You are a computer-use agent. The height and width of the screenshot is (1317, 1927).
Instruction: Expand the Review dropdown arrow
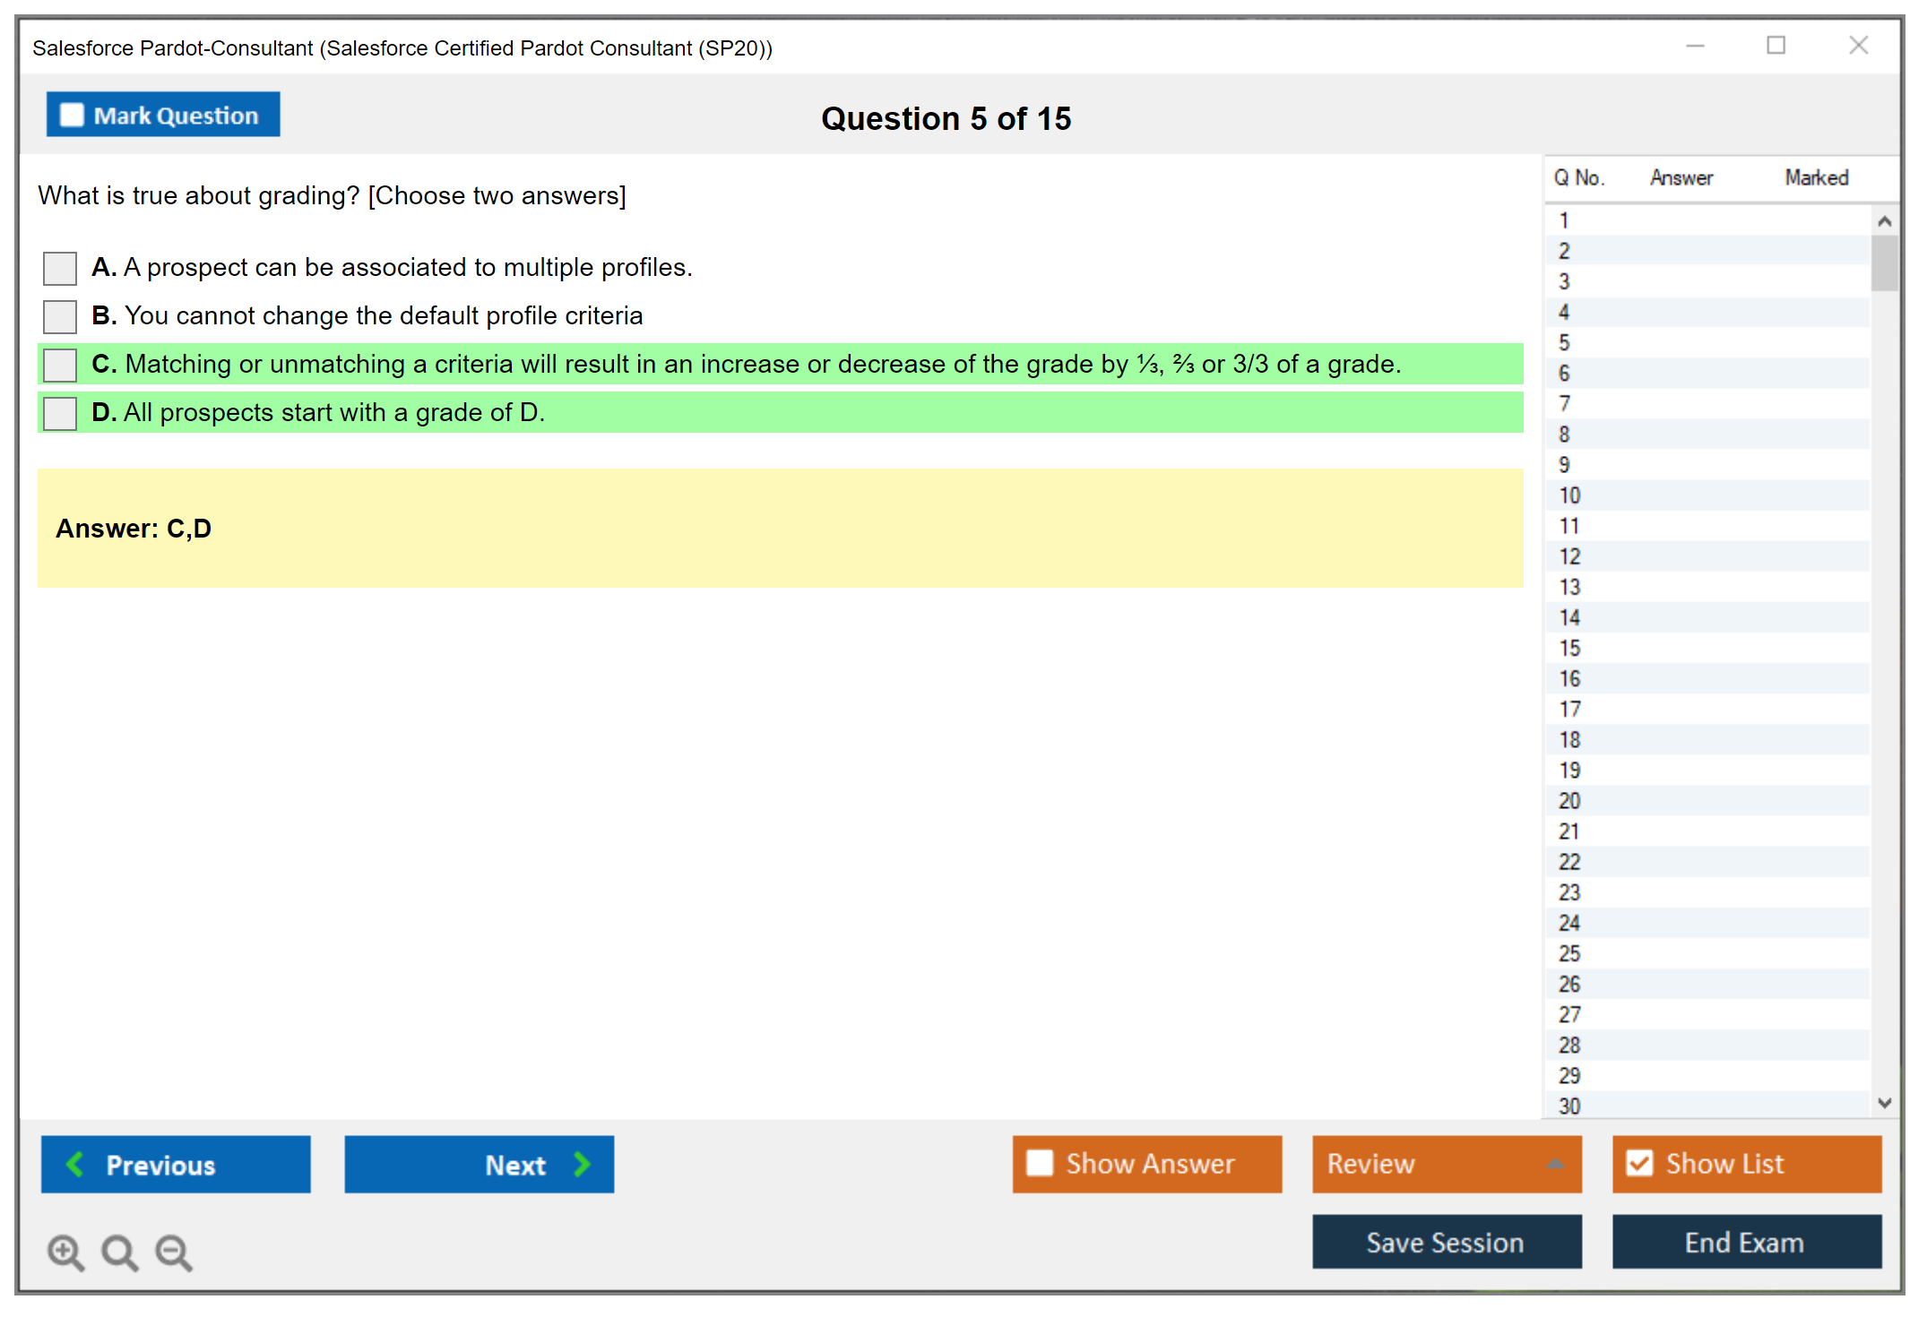1555,1164
